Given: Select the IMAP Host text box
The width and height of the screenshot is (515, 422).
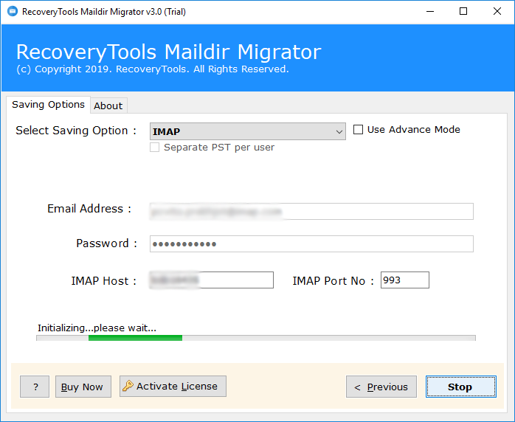Looking at the screenshot, I should (x=212, y=280).
